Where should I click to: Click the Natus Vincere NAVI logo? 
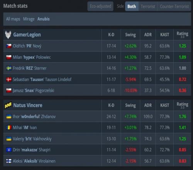pos(8,105)
